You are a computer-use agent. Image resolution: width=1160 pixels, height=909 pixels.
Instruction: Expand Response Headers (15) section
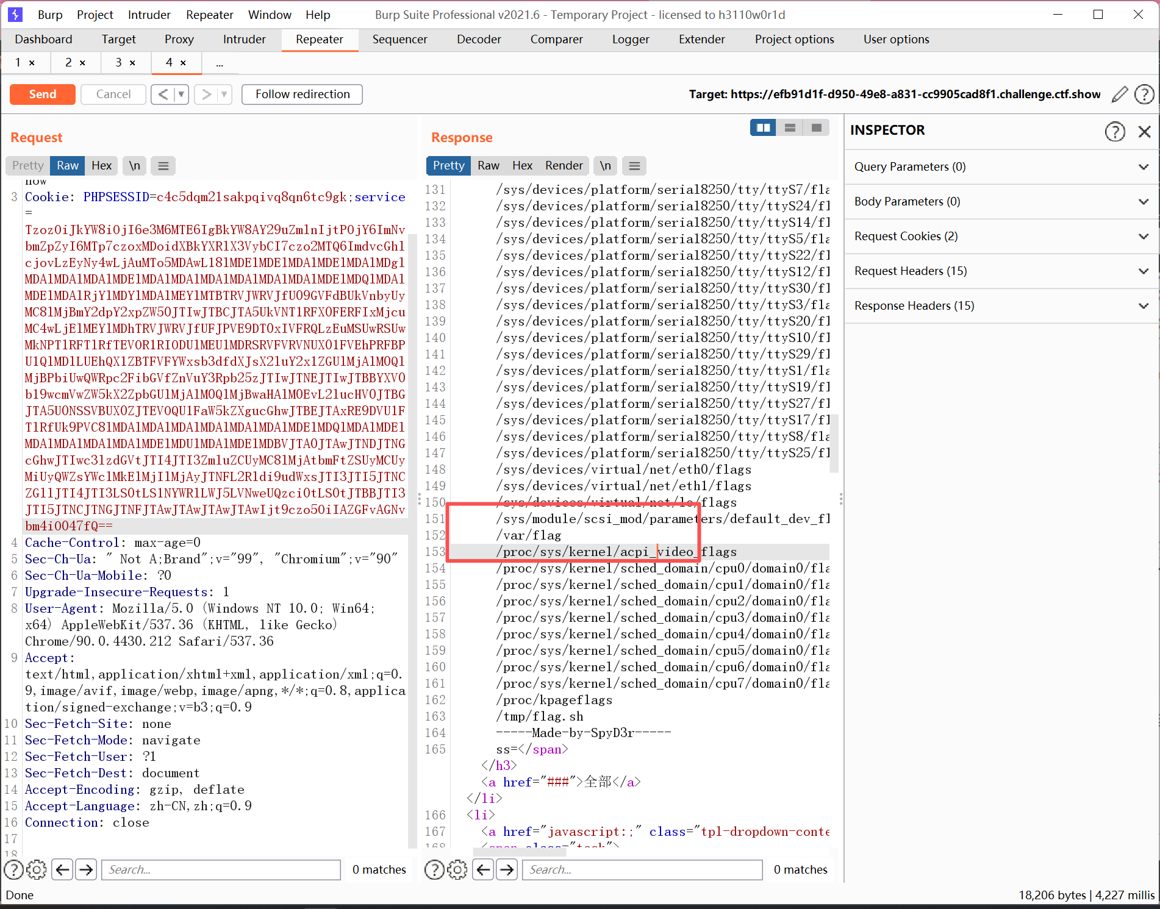tap(1001, 306)
